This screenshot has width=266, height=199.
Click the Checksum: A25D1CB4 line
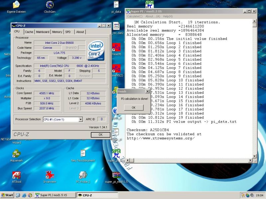148,130
